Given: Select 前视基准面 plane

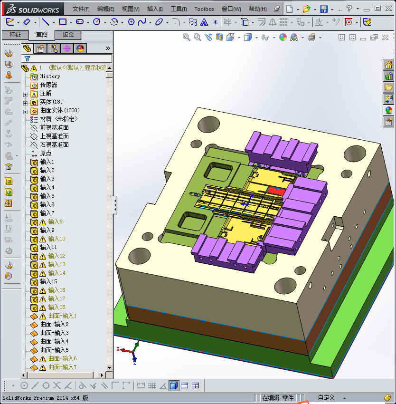Looking at the screenshot, I should [x=54, y=127].
